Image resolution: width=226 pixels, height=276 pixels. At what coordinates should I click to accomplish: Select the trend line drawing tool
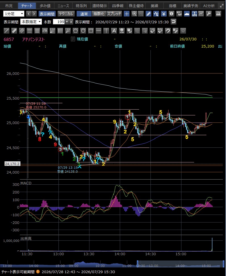pos(7,31)
